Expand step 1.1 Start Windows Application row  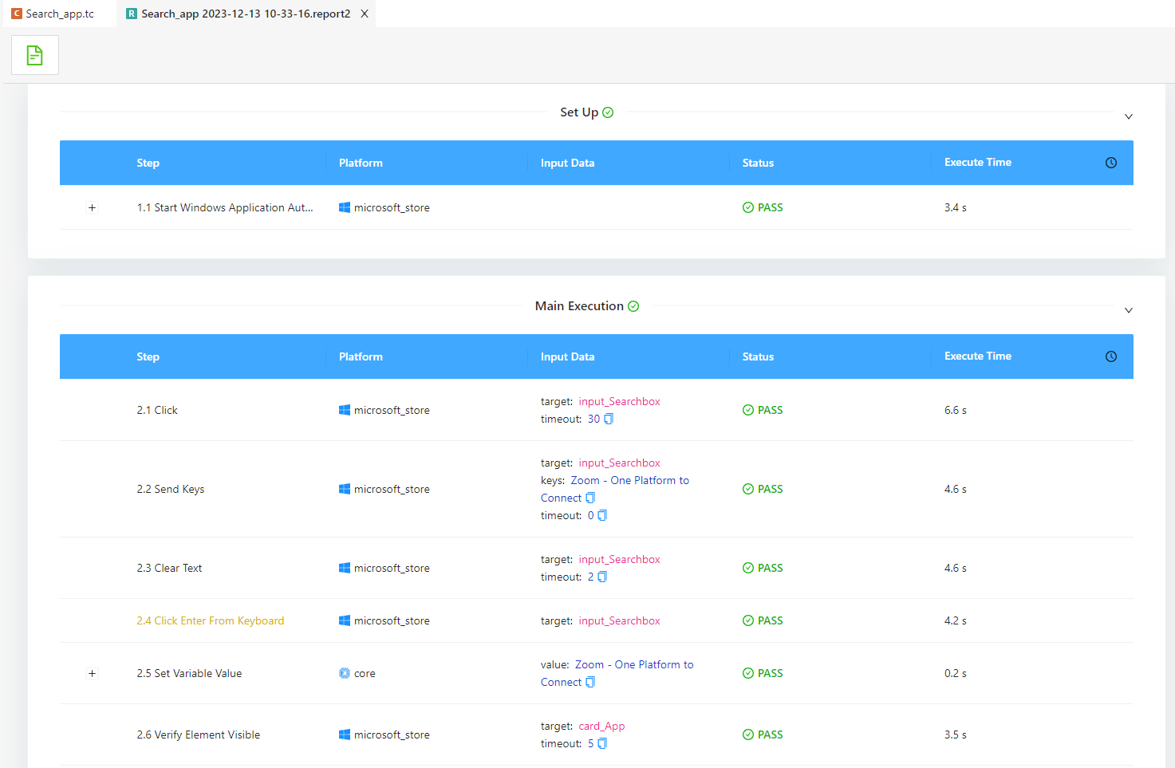pos(93,207)
